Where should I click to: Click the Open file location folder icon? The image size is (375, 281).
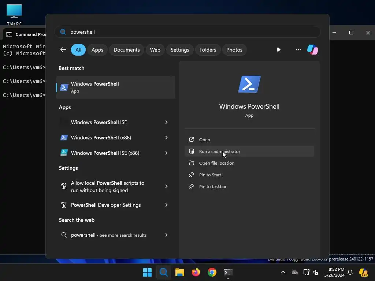191,163
